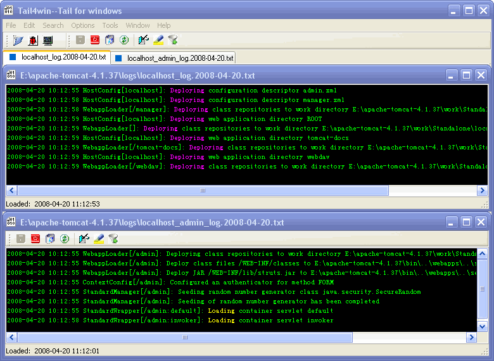Open the File menu

point(11,25)
